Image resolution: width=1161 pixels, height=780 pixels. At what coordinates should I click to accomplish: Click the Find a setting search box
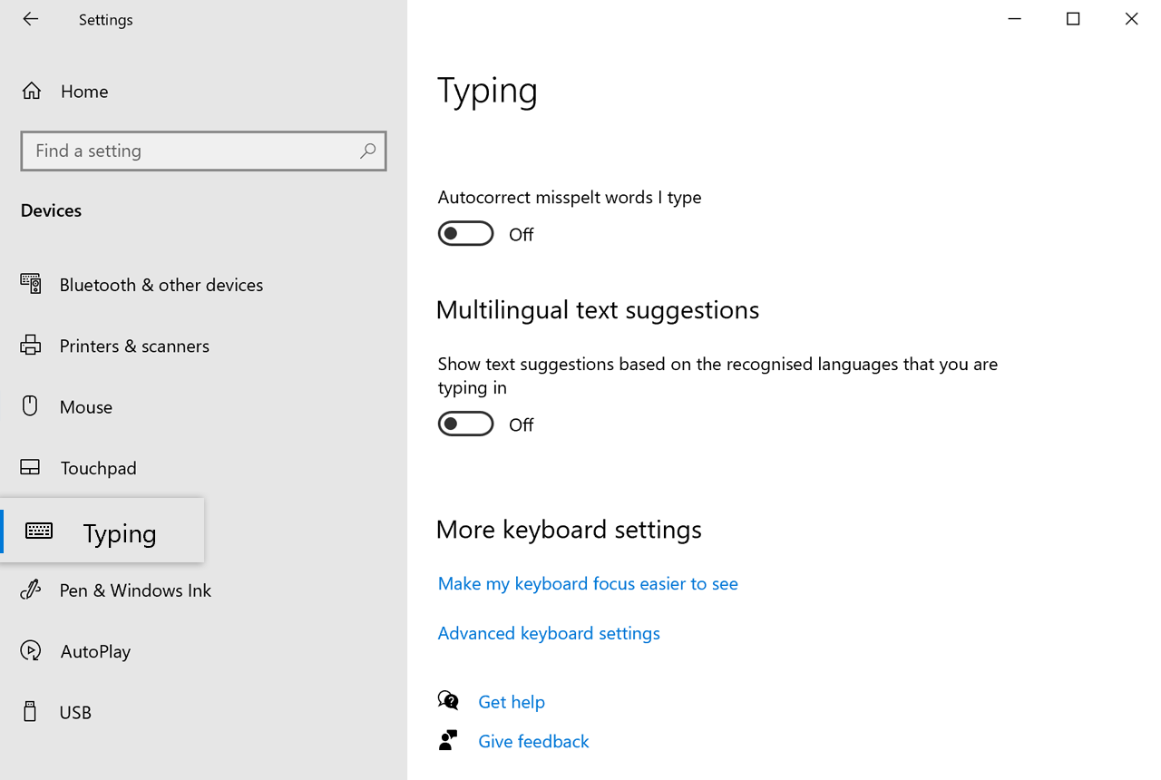[190, 151]
